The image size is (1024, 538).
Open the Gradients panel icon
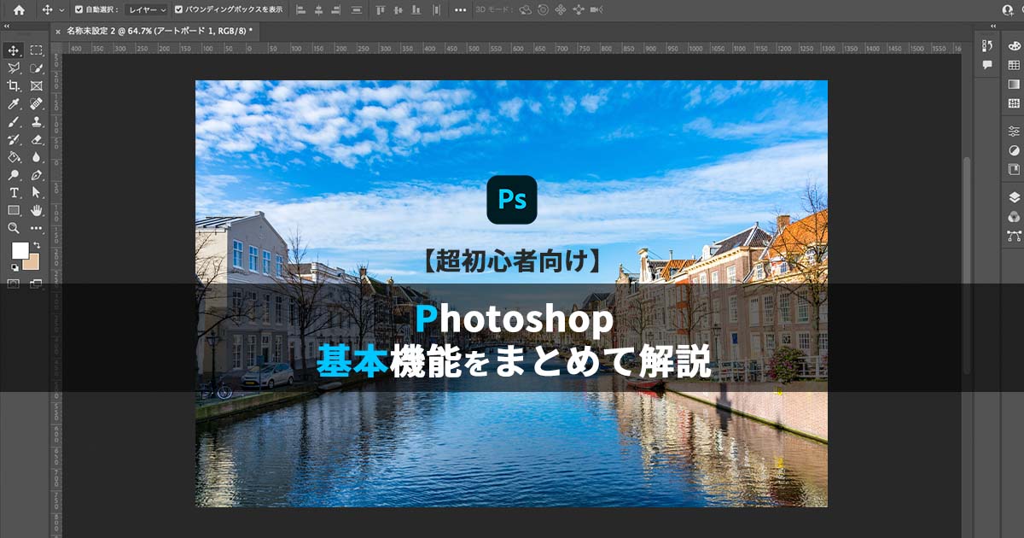[1014, 85]
